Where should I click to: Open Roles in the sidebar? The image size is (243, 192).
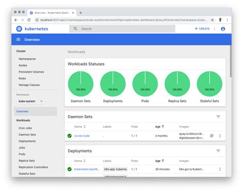(x=23, y=79)
